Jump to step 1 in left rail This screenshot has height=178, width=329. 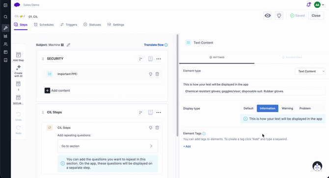point(19,86)
